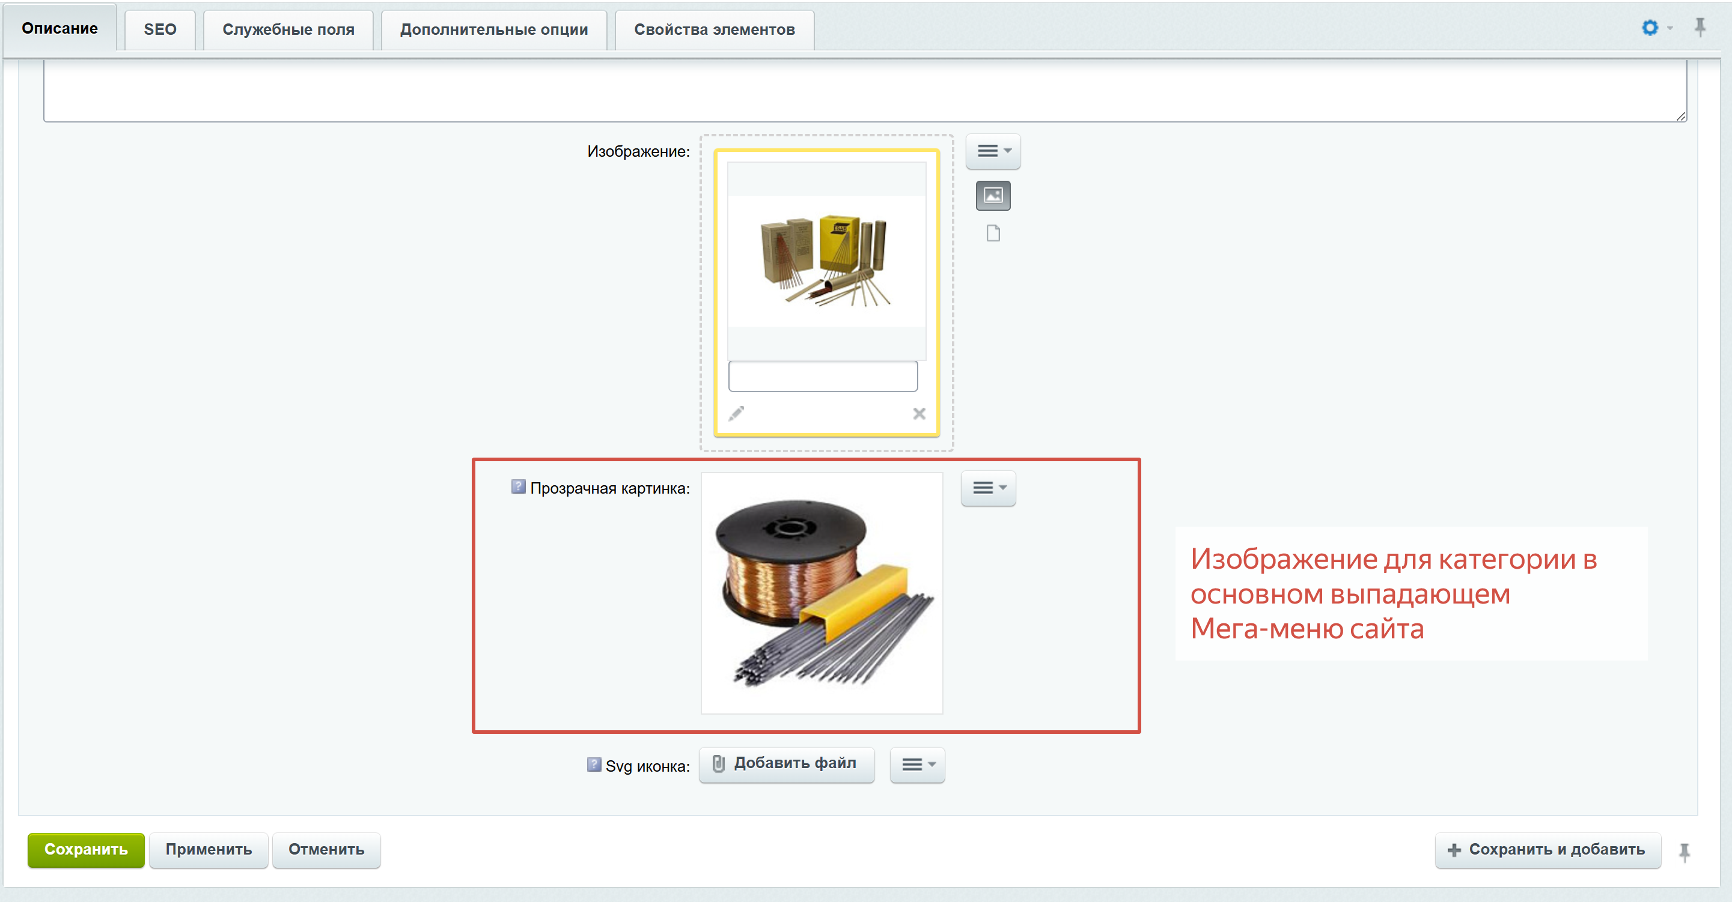
Task: Click help icon beside Прозрачная картинка
Action: [517, 486]
